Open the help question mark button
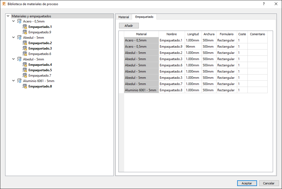282x189 pixels. (264, 4)
